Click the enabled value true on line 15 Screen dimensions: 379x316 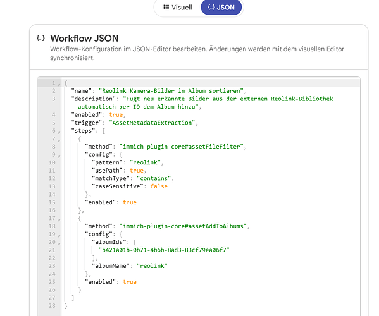click(x=130, y=202)
